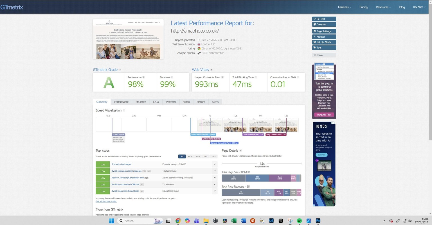432x225 pixels.
Task: Open the Waterfall tab
Action: [x=171, y=102]
